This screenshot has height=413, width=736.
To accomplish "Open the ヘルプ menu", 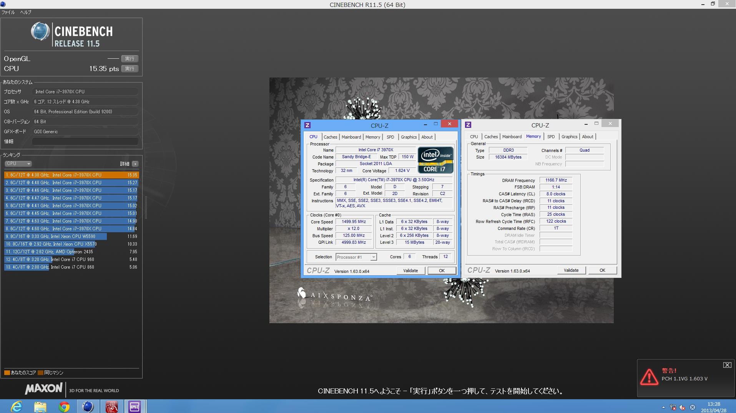I will tap(26, 12).
